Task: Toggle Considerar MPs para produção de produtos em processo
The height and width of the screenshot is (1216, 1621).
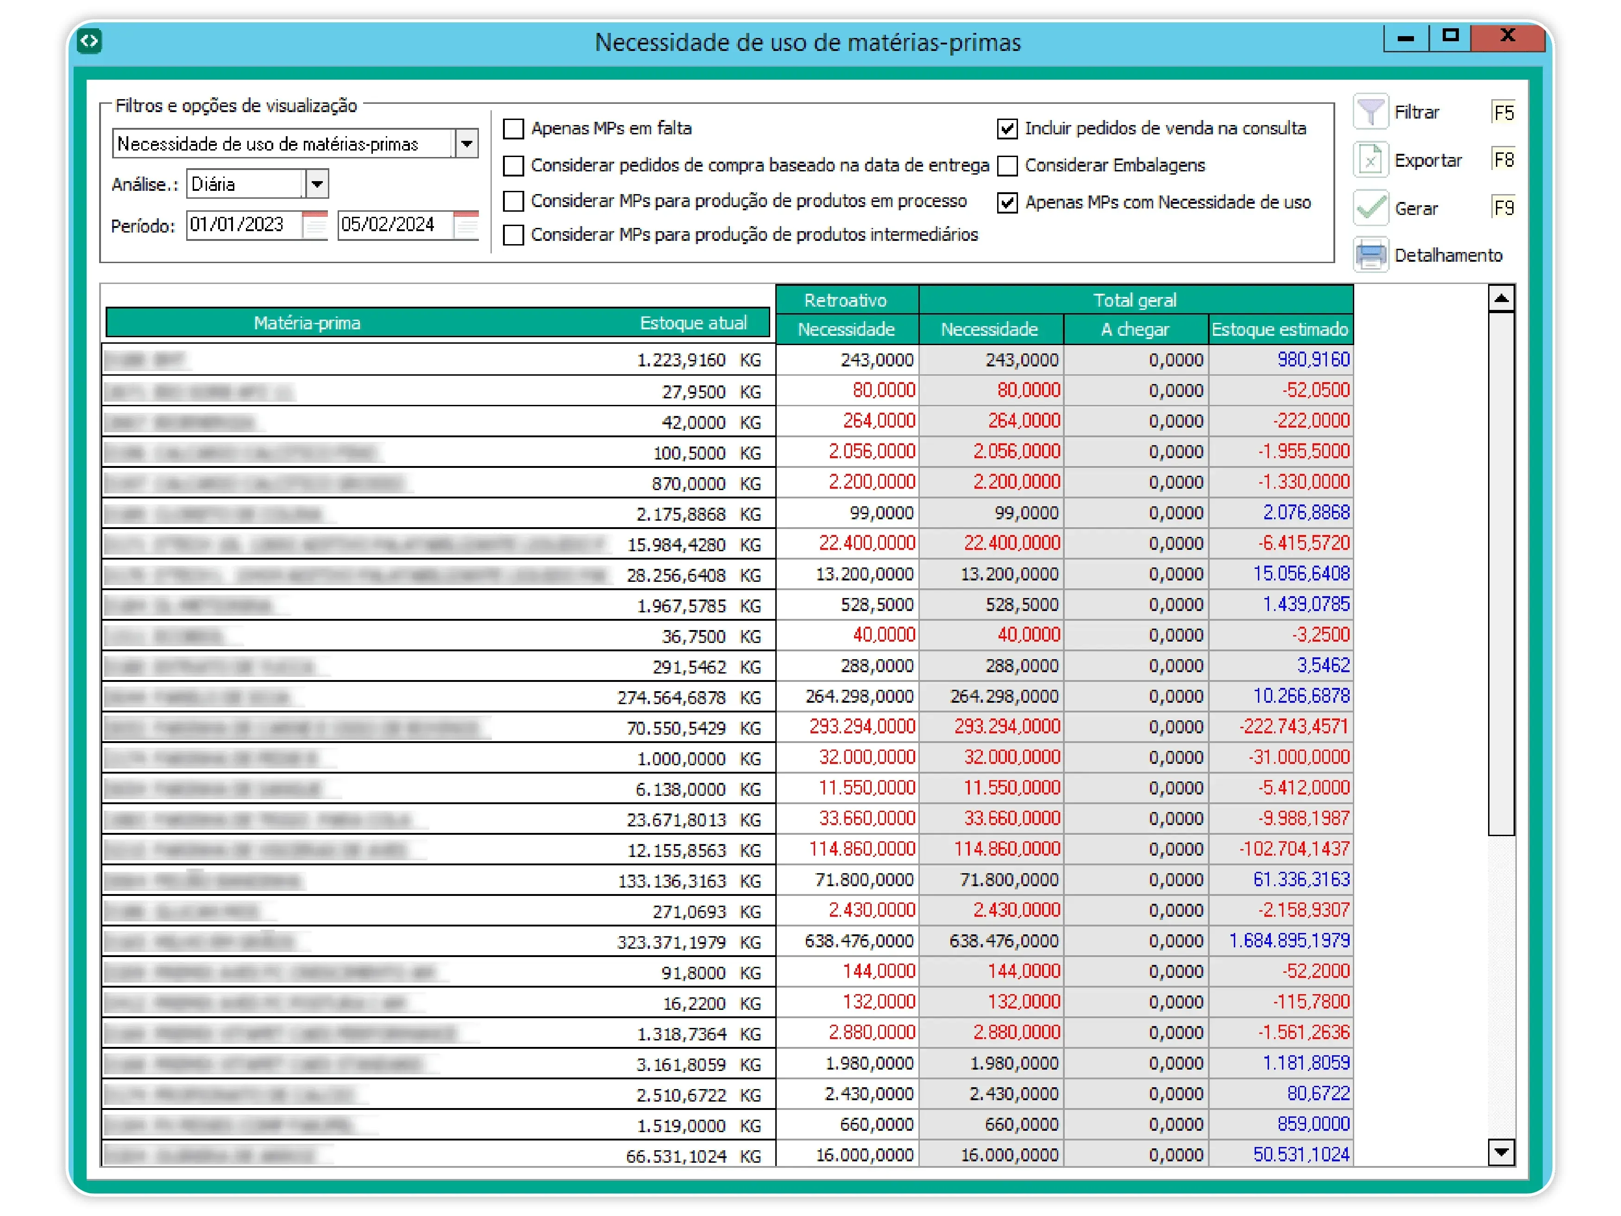Action: pyautogui.click(x=514, y=201)
